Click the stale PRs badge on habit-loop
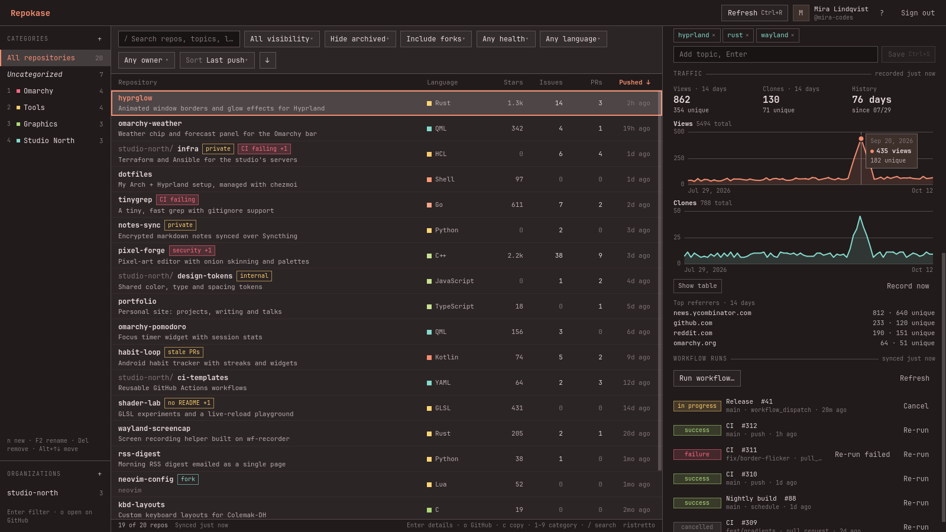The height and width of the screenshot is (532, 946). (x=184, y=352)
